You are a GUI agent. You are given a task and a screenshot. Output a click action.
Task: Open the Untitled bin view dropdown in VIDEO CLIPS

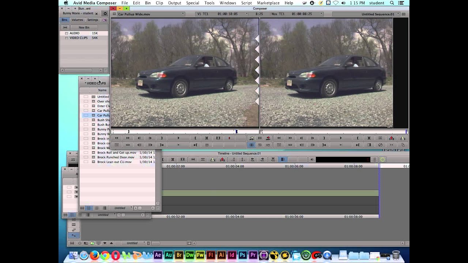(x=121, y=208)
